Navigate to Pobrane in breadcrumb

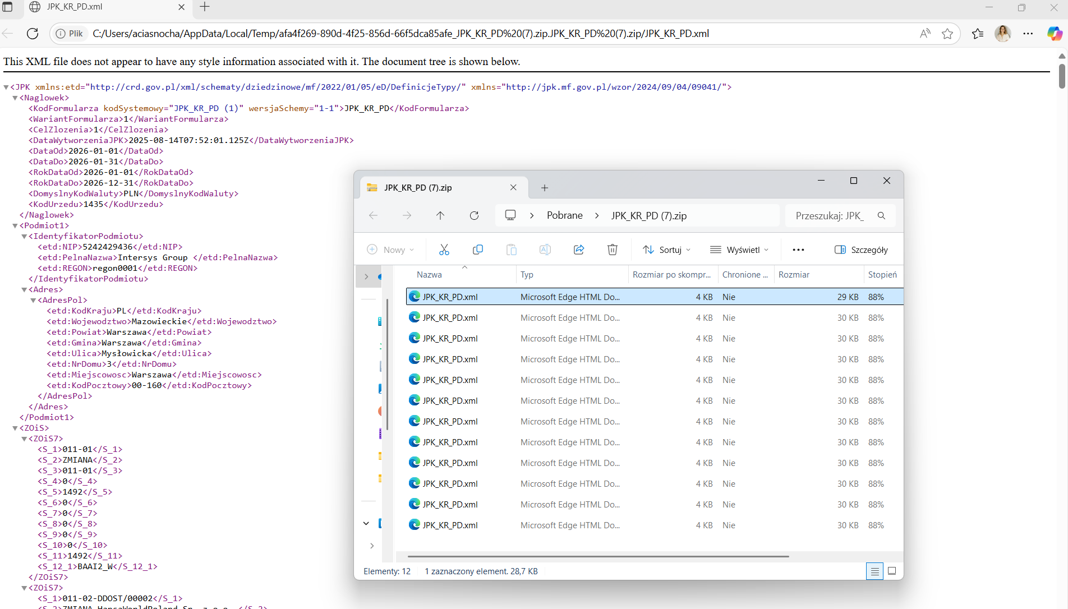564,215
